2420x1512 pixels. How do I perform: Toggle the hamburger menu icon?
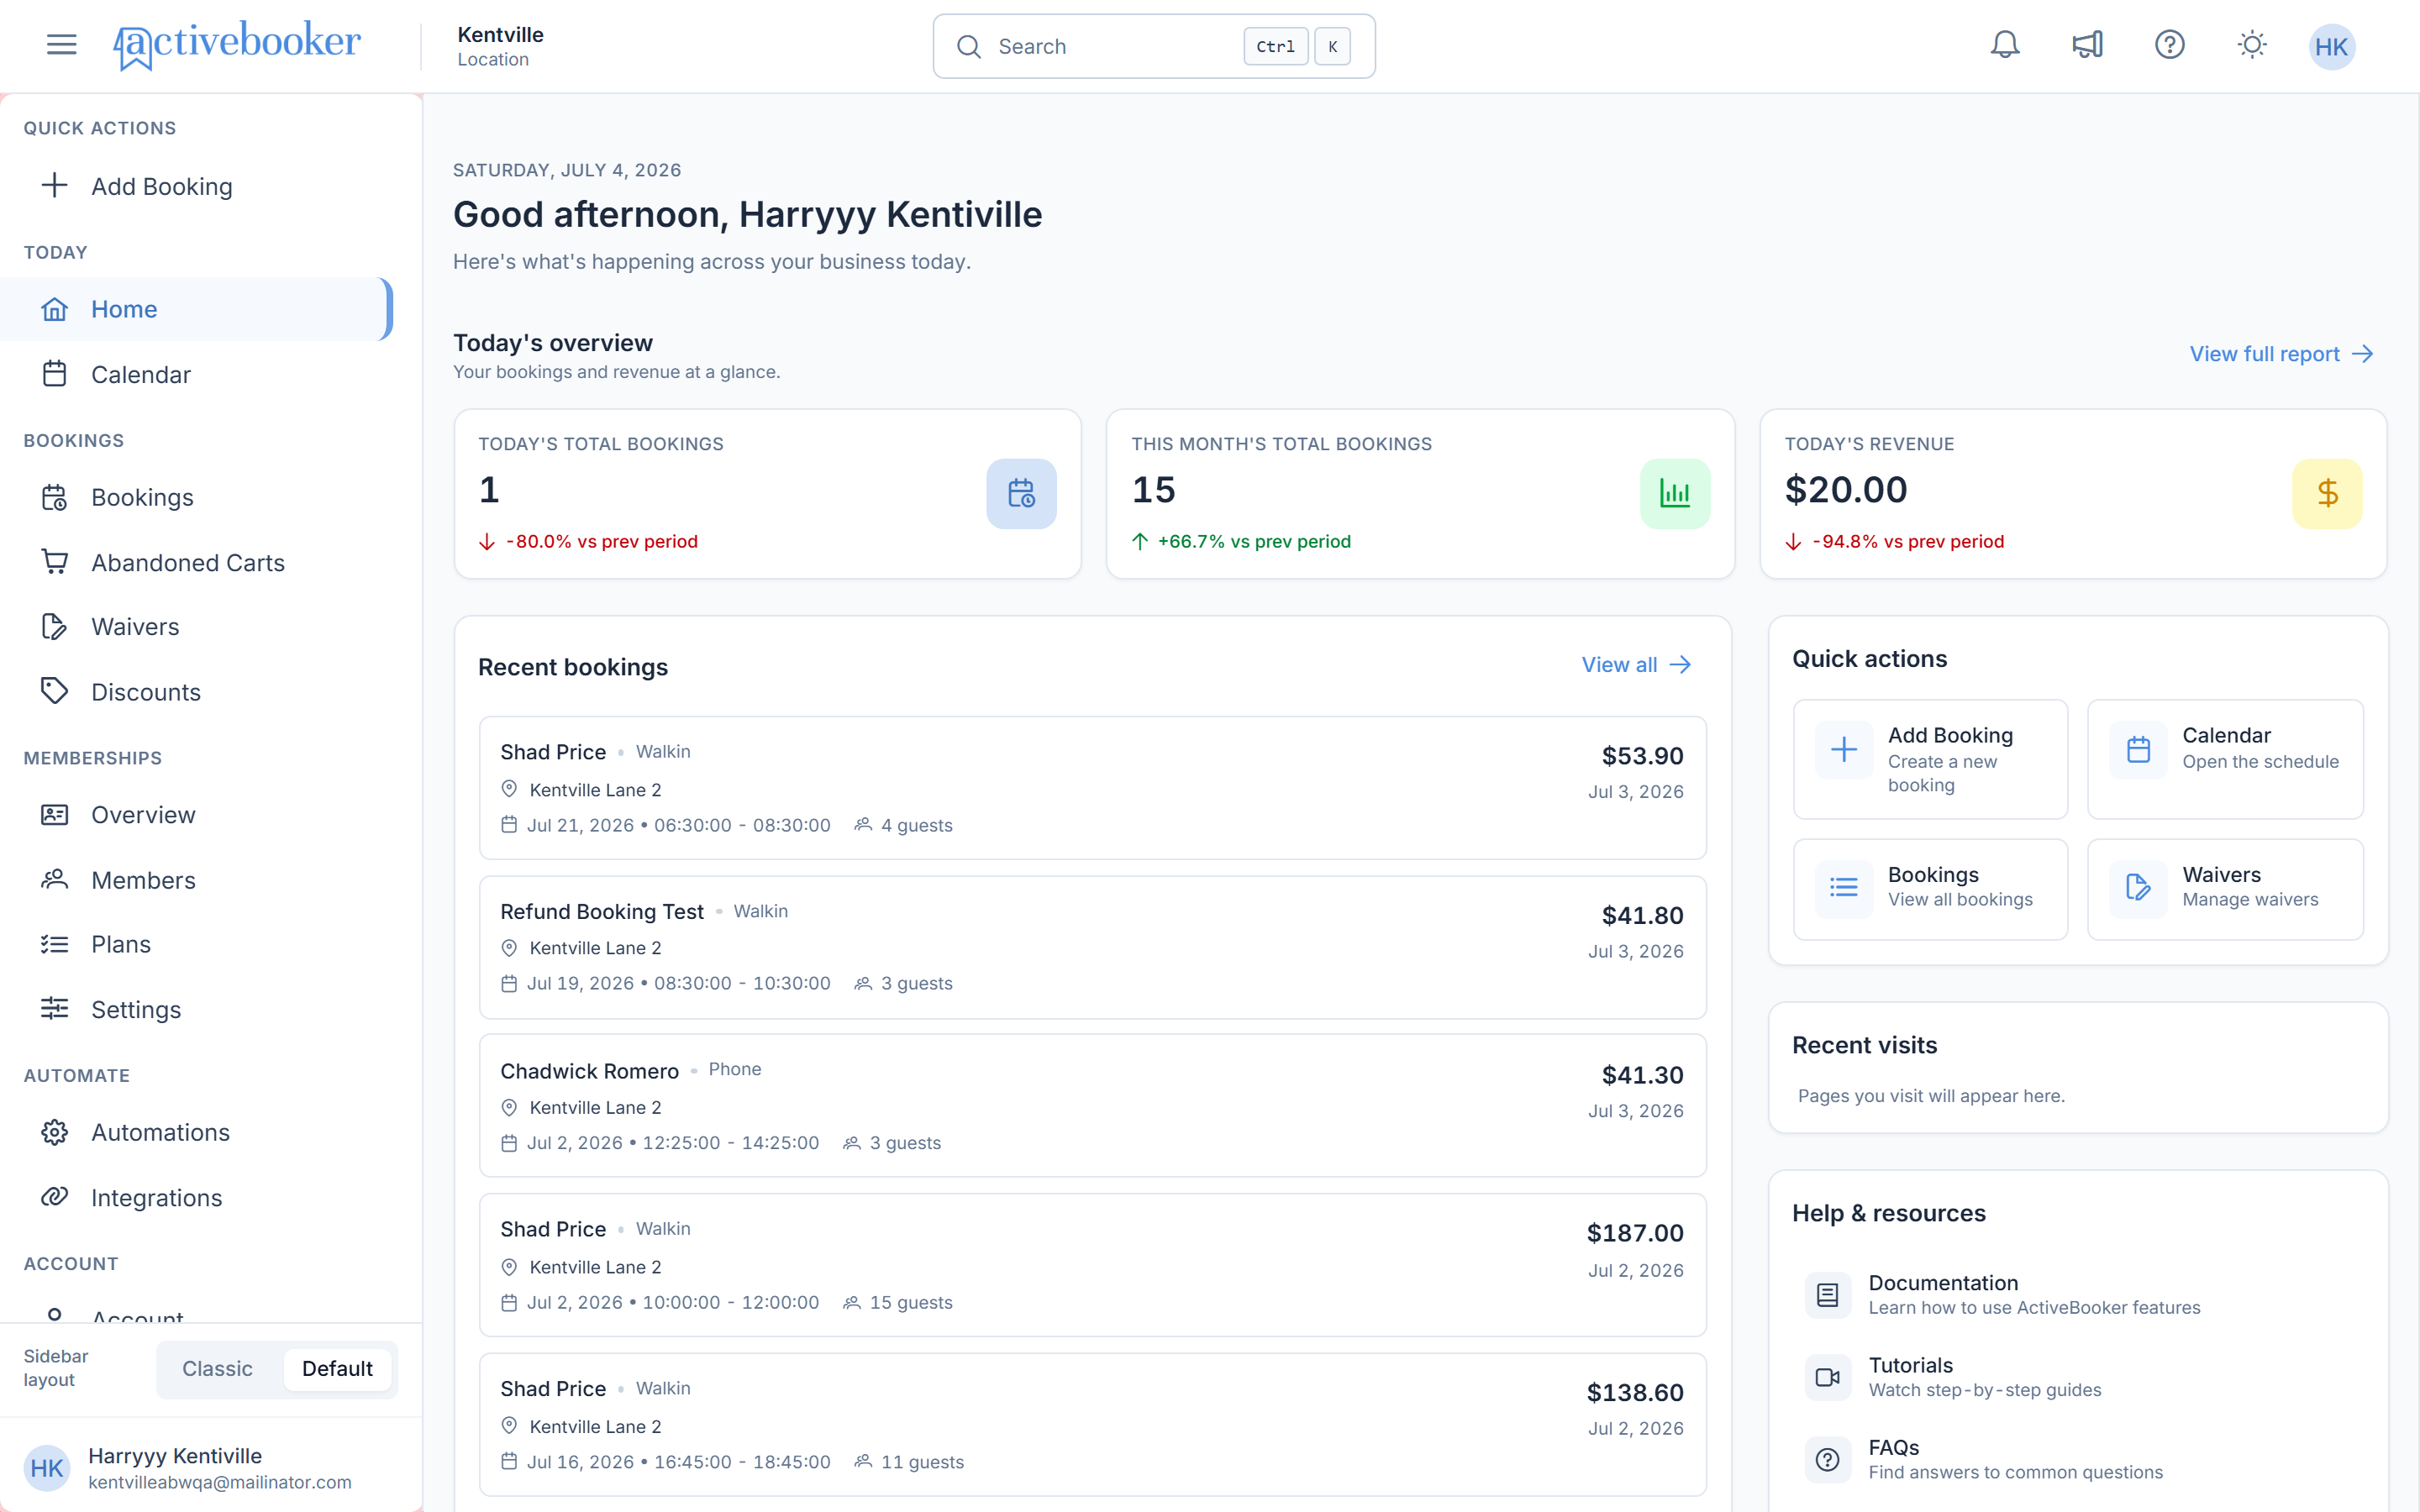(x=61, y=45)
